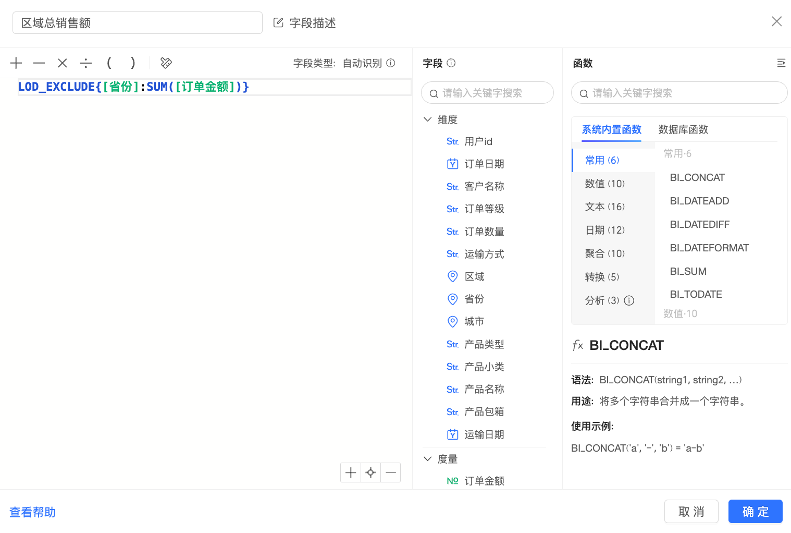Click the edit icon for 字段描述
791x533 pixels.
click(x=278, y=22)
